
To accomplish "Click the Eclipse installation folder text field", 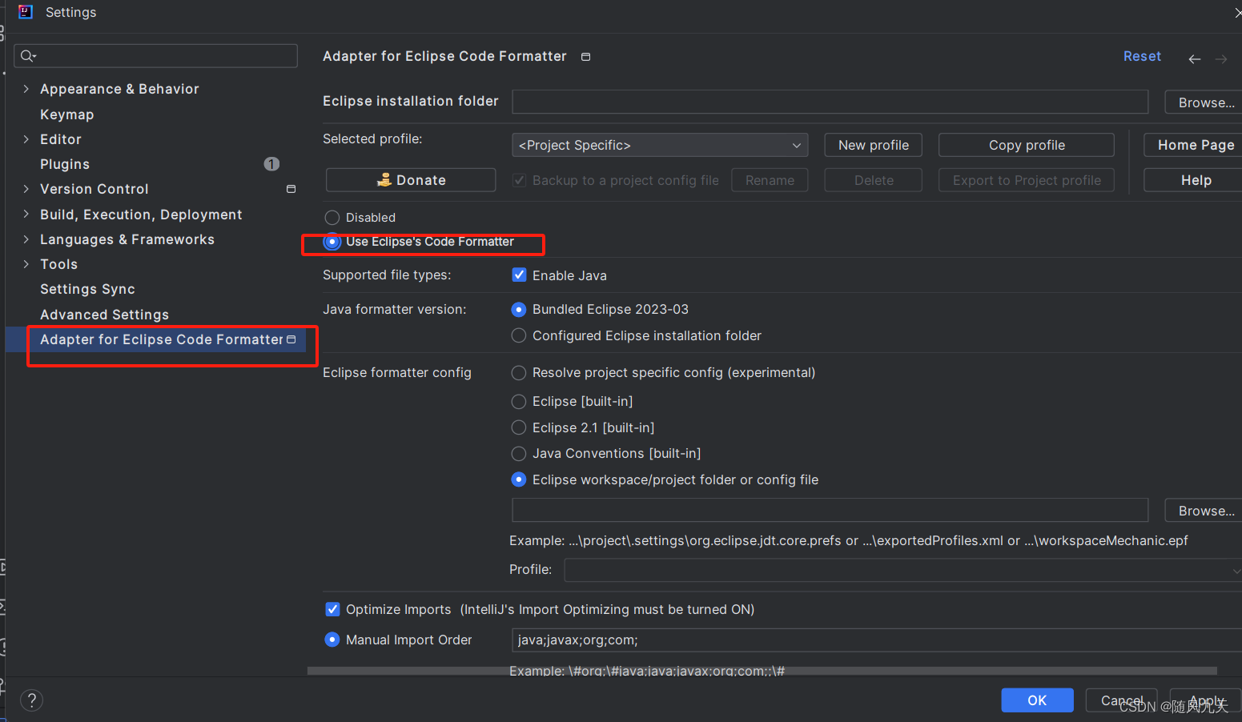I will click(830, 102).
